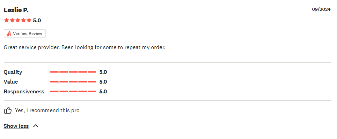337x139 pixels.
Task: Click the second red rating star
Action: 12,20
